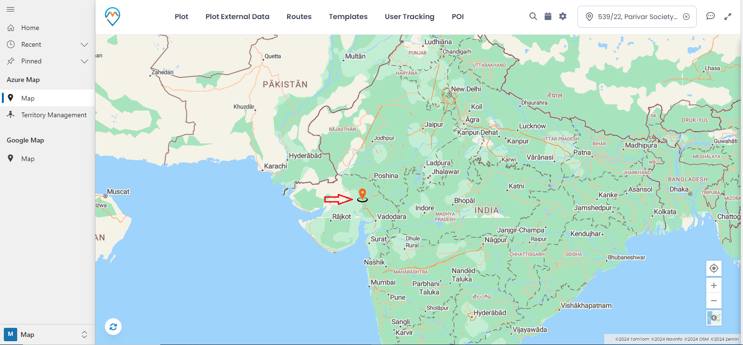Click the 'Vārānasi' map label
The image size is (743, 345).
pos(540,157)
